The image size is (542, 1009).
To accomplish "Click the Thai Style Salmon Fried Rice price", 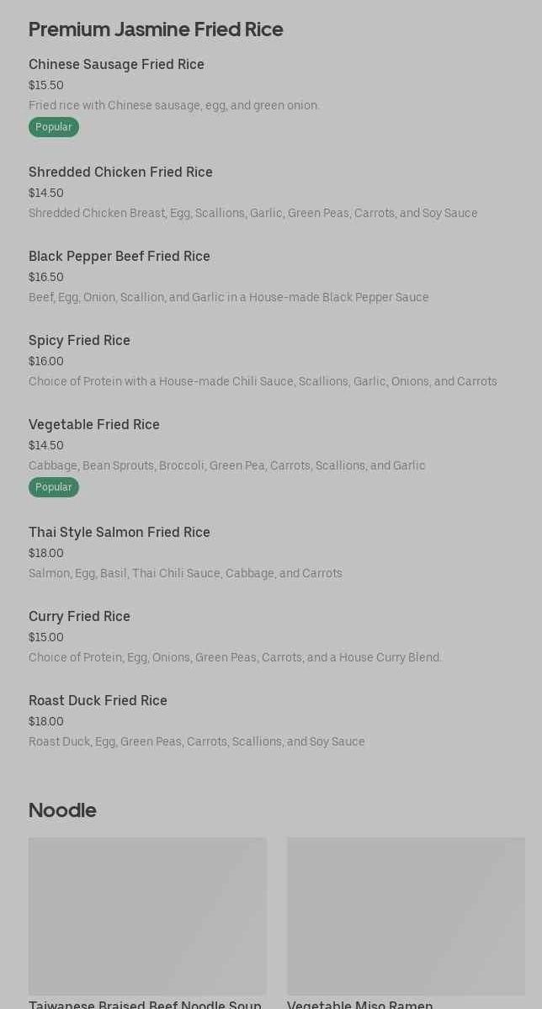I will [46, 553].
